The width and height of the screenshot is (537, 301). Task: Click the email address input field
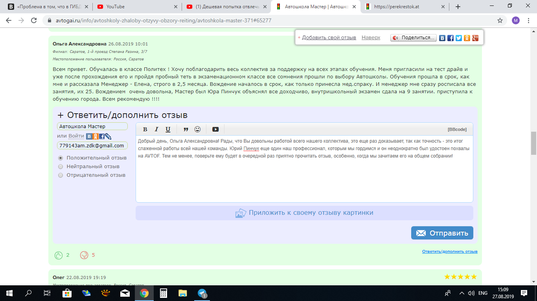tap(92, 145)
